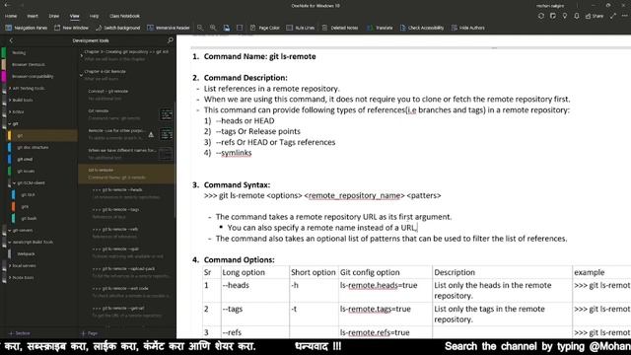Open the git ls-remote --get-url subpage

click(127, 312)
